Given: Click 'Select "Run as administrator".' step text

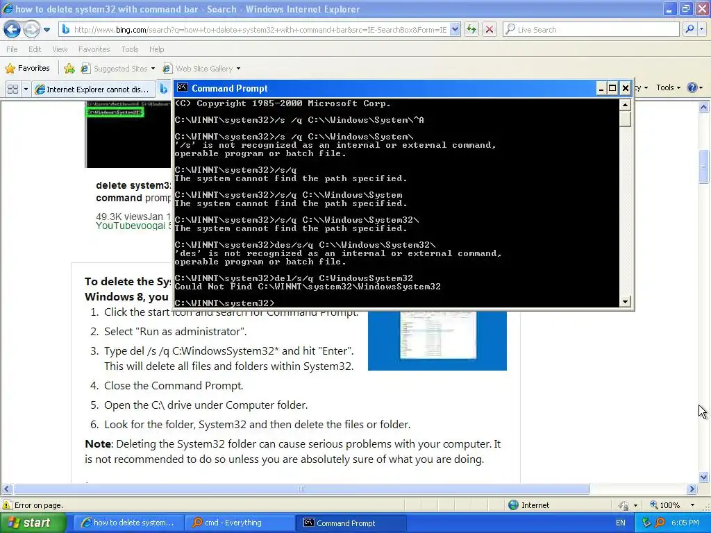Looking at the screenshot, I should pos(176,331).
